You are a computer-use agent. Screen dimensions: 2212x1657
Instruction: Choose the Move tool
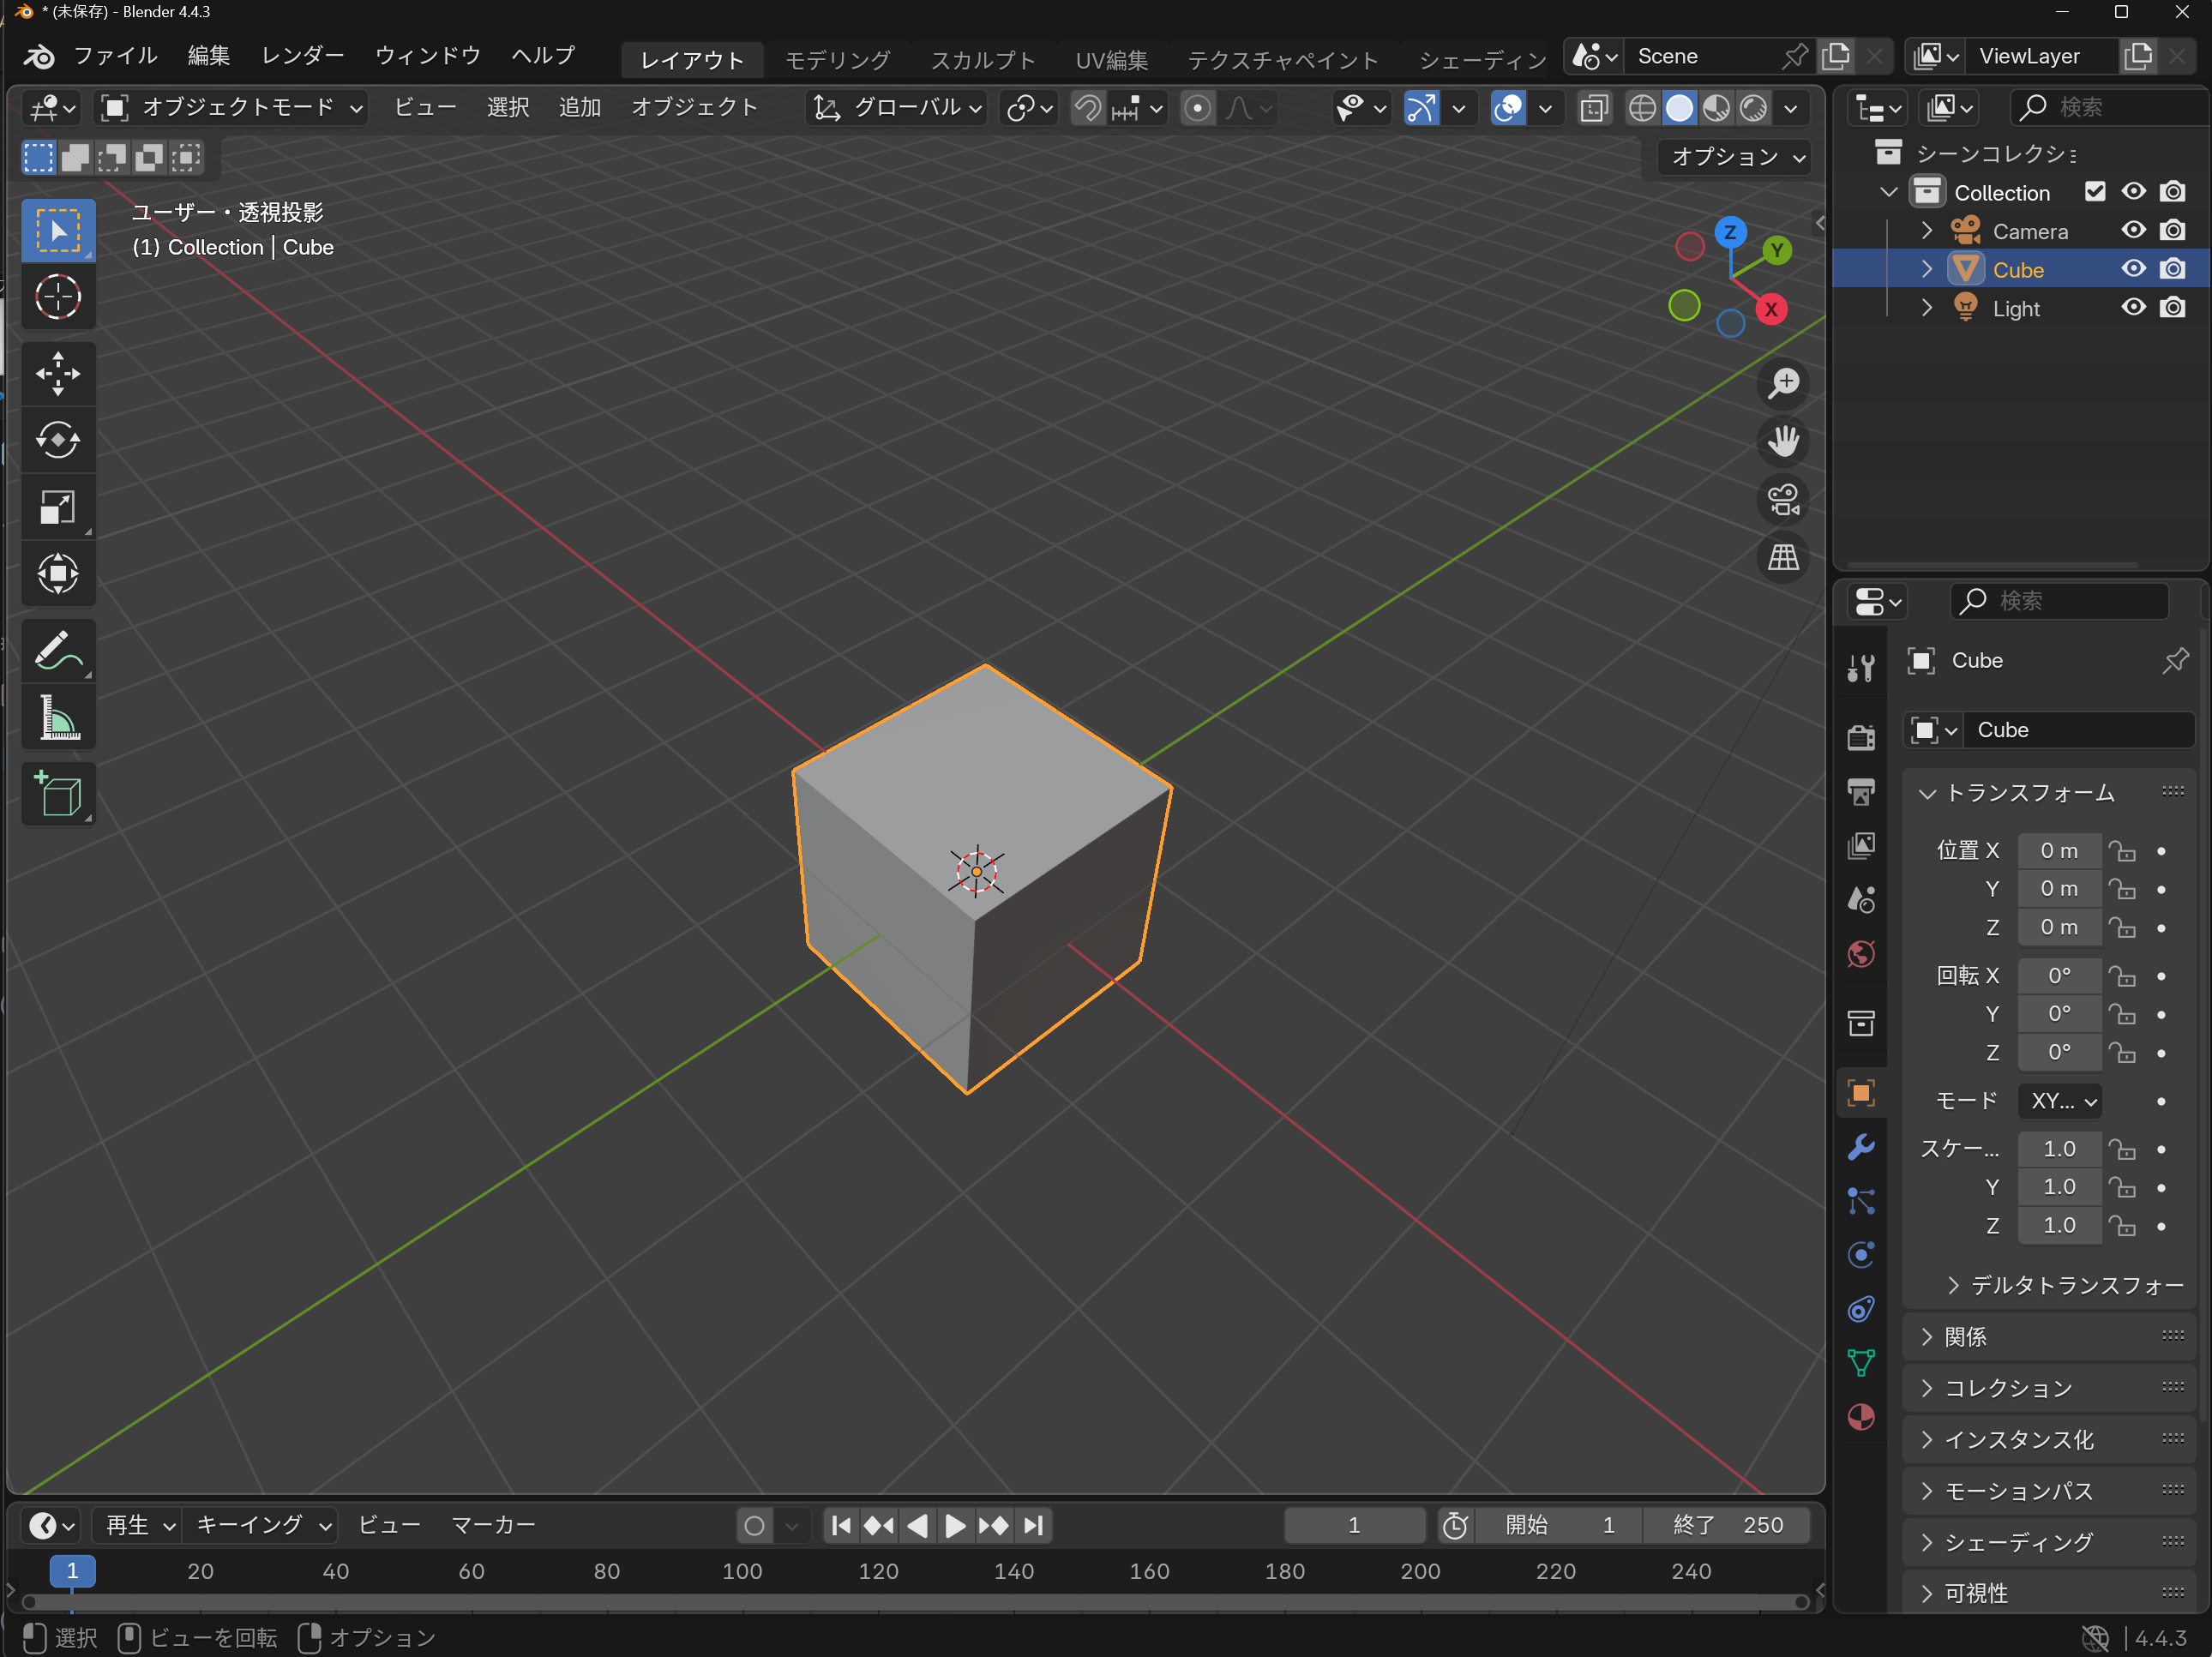click(58, 374)
